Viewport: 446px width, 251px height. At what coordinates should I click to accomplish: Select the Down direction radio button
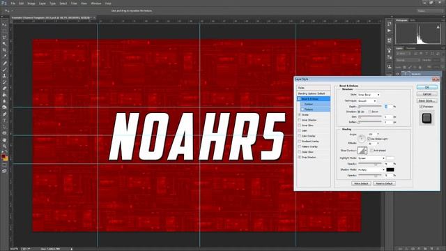[x=370, y=112]
